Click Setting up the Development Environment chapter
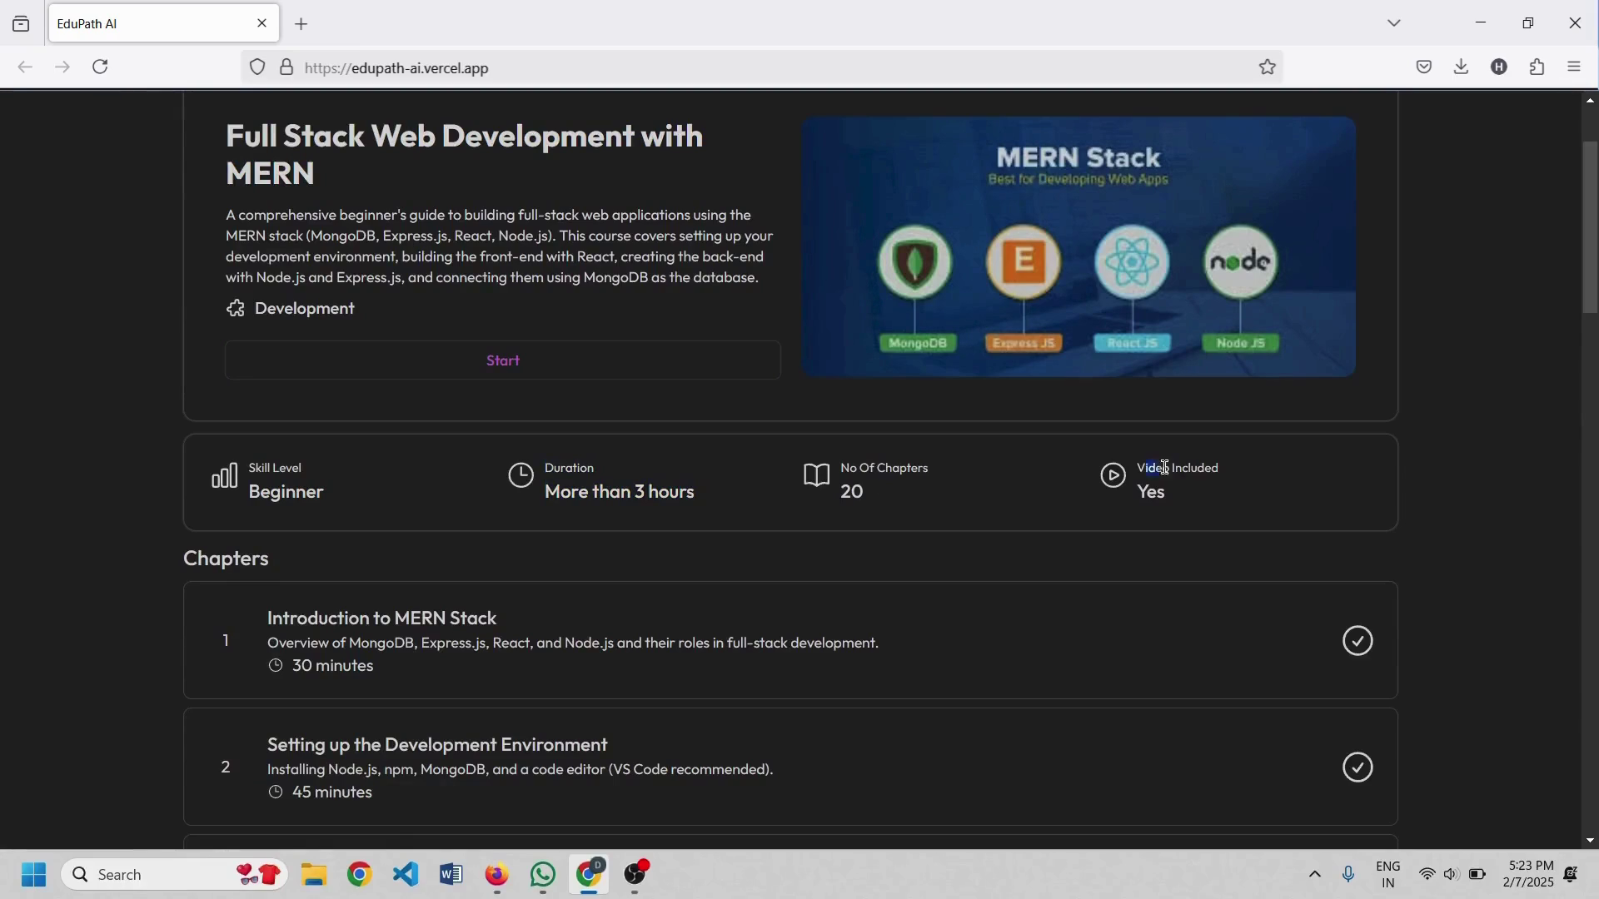The image size is (1599, 899). pyautogui.click(x=437, y=745)
